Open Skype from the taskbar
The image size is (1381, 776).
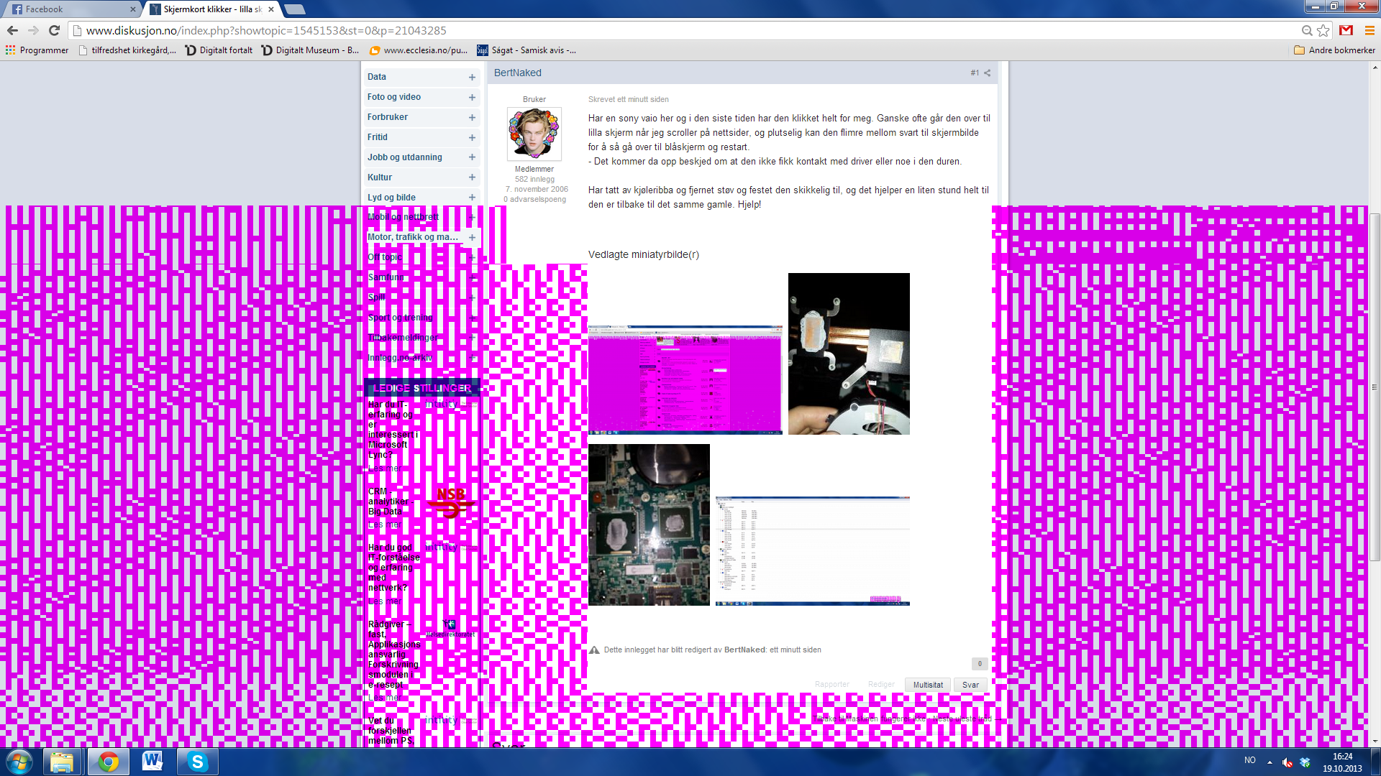[x=197, y=762]
